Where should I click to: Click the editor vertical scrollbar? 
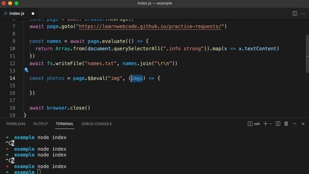pos(307,54)
